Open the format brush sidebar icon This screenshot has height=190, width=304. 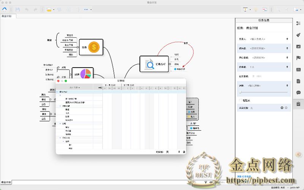(298, 35)
